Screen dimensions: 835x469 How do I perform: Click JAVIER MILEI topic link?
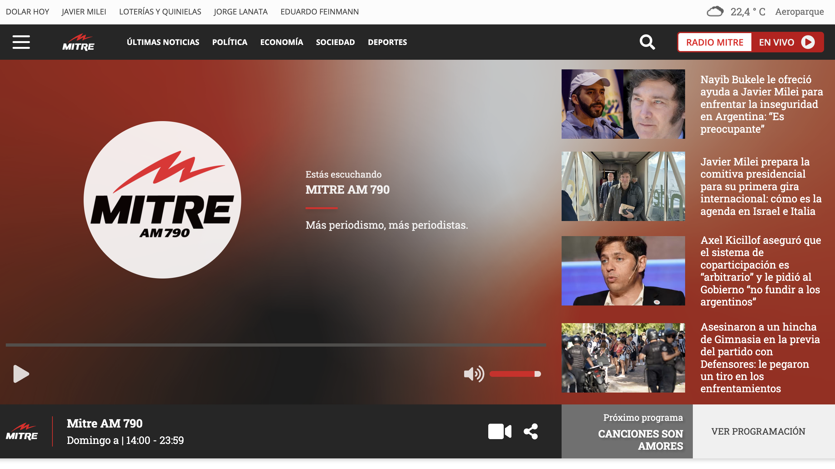pyautogui.click(x=84, y=12)
